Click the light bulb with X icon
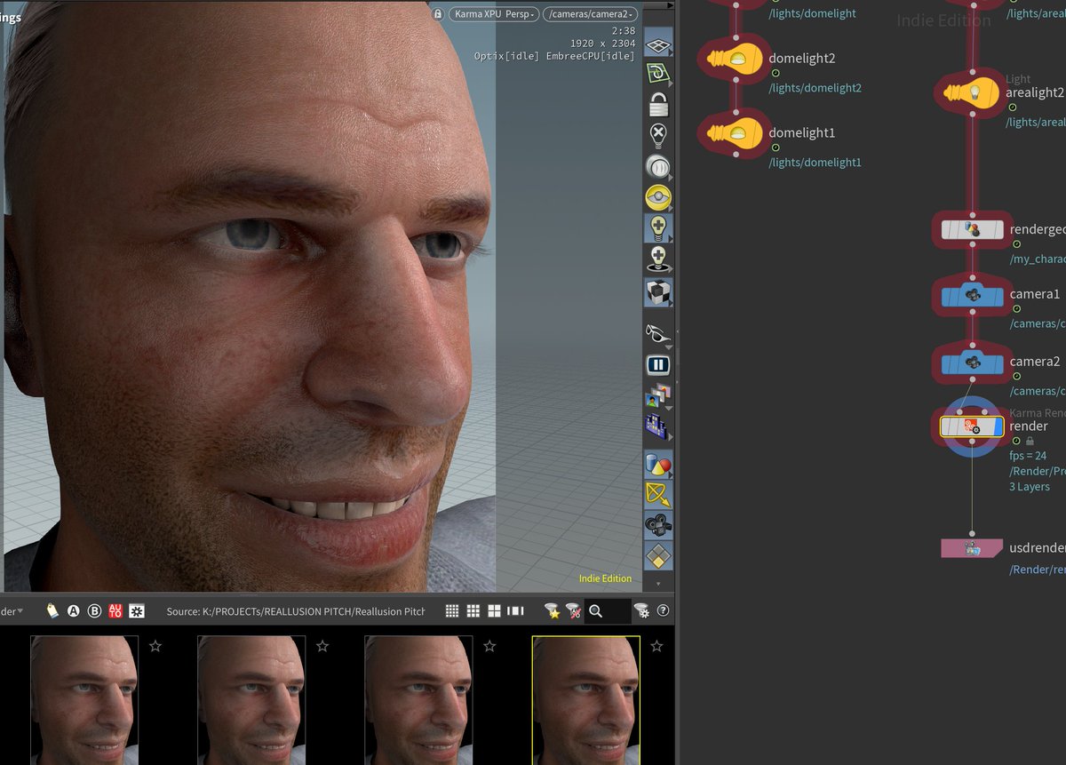Image resolution: width=1066 pixels, height=765 pixels. coord(658,136)
